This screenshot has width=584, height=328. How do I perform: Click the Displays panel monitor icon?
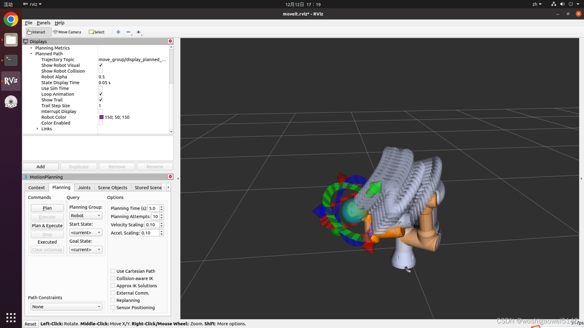[x=26, y=41]
